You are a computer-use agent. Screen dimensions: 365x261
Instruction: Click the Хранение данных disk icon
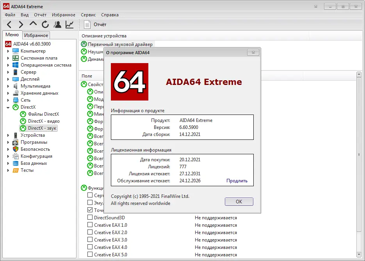pyautogui.click(x=16, y=93)
